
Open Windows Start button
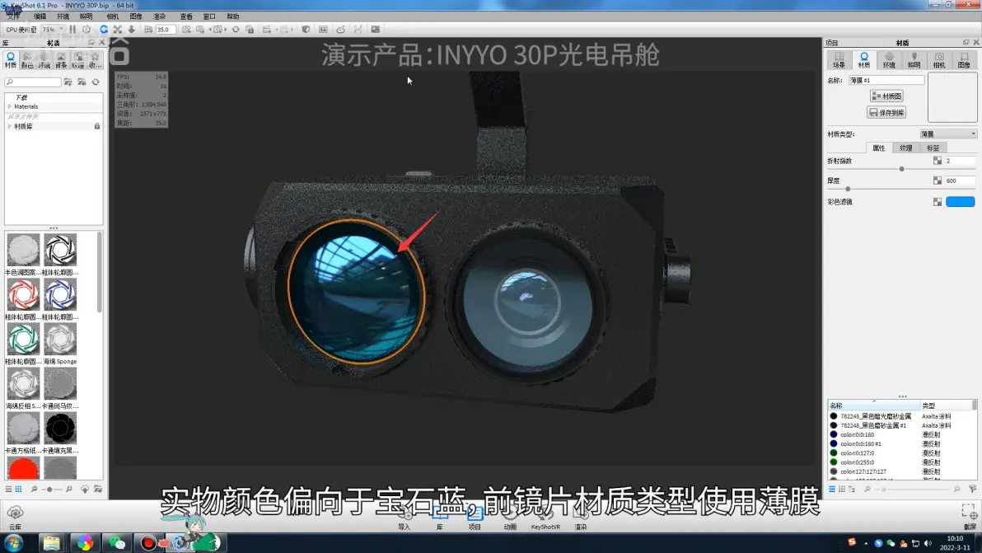point(14,543)
